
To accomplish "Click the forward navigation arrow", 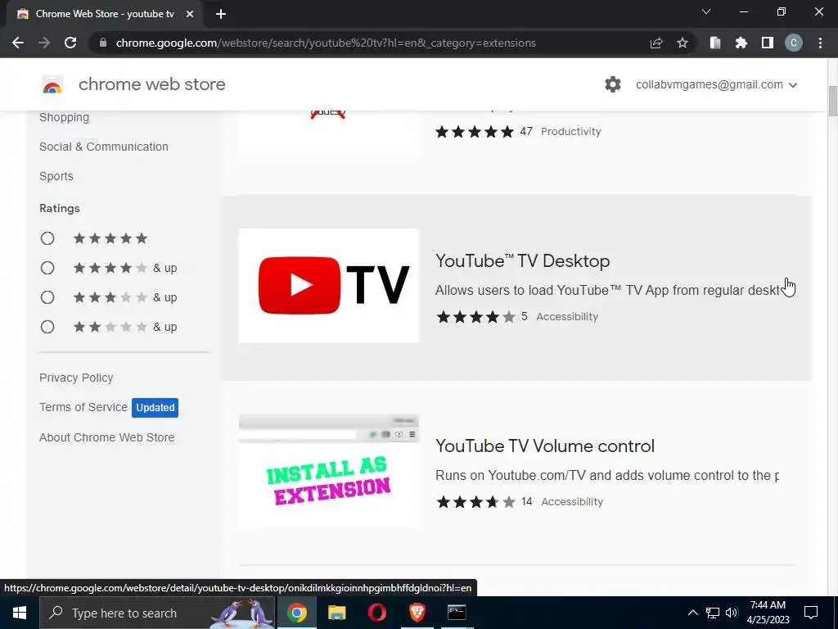I will (44, 43).
